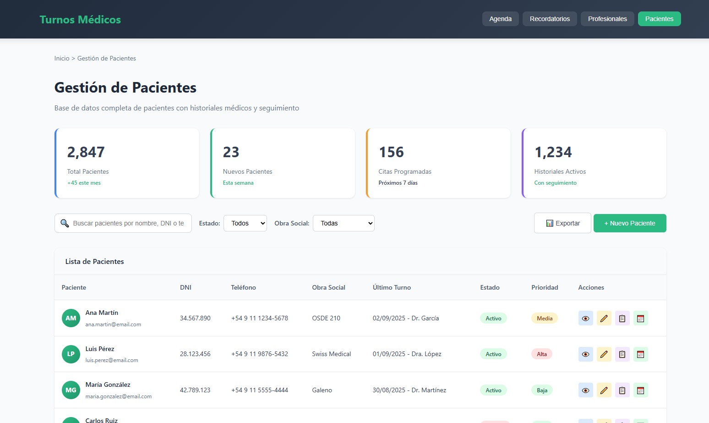Viewport: 709px width, 423px height.
Task: Click the name María González
Action: click(108, 385)
